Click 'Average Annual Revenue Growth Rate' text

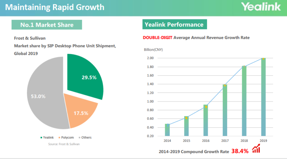click(x=212, y=38)
